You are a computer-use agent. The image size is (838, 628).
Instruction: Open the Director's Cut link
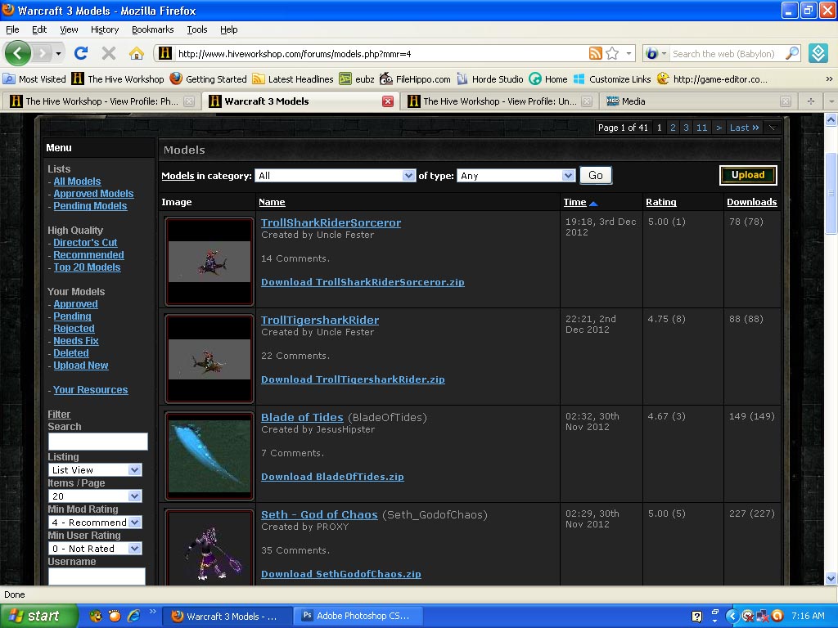pyautogui.click(x=85, y=242)
